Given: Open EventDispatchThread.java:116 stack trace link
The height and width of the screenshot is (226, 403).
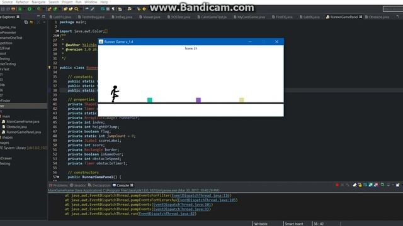Looking at the screenshot, I should pyautogui.click(x=201, y=195).
